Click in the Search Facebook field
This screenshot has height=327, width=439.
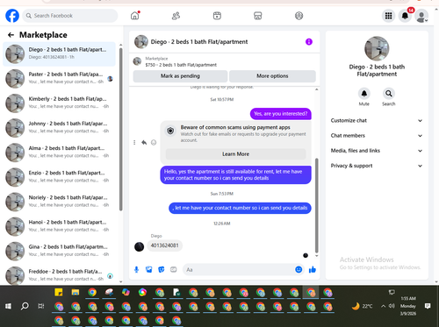pyautogui.click(x=70, y=16)
